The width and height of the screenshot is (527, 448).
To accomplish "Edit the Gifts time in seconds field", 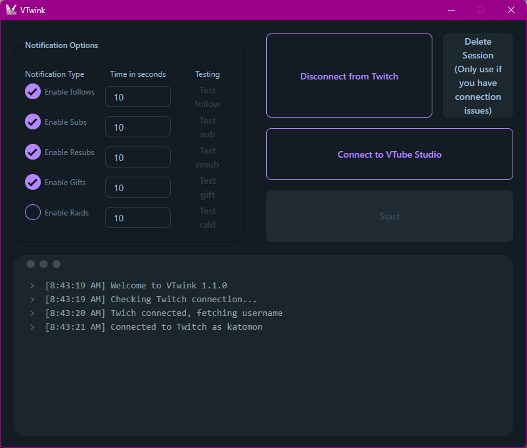I will pyautogui.click(x=138, y=187).
